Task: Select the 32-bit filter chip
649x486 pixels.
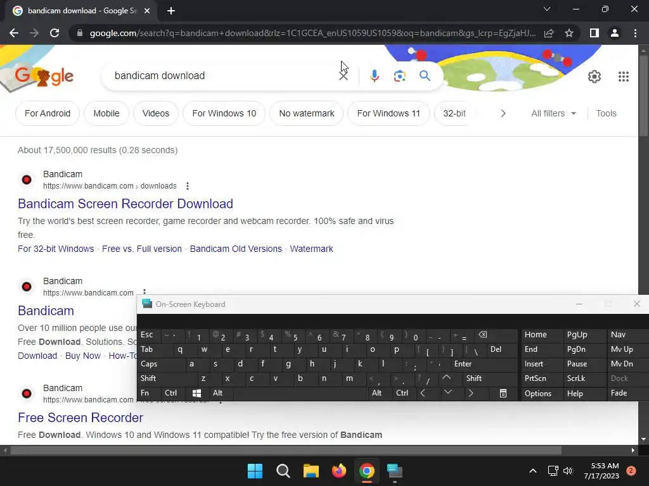Action: 454,113
